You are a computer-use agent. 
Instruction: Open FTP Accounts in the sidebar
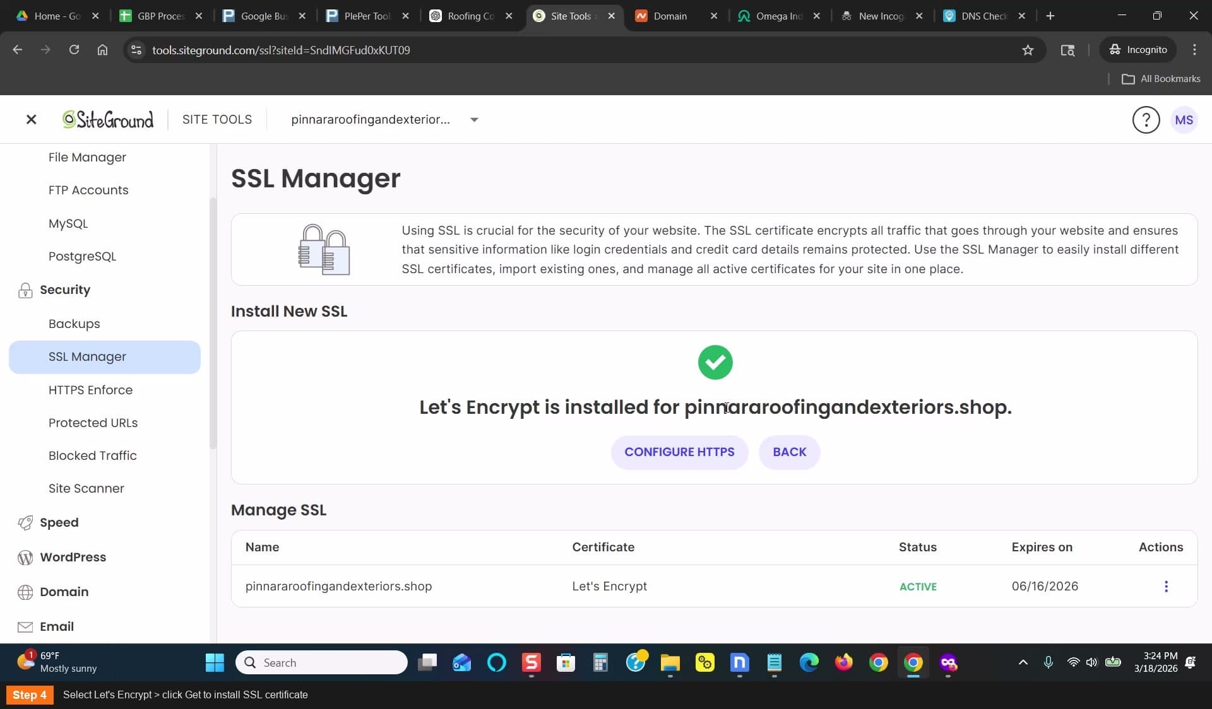coord(88,190)
